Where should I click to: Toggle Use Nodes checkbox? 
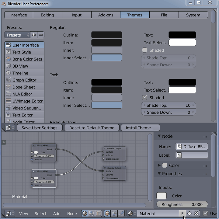tap(205, 213)
